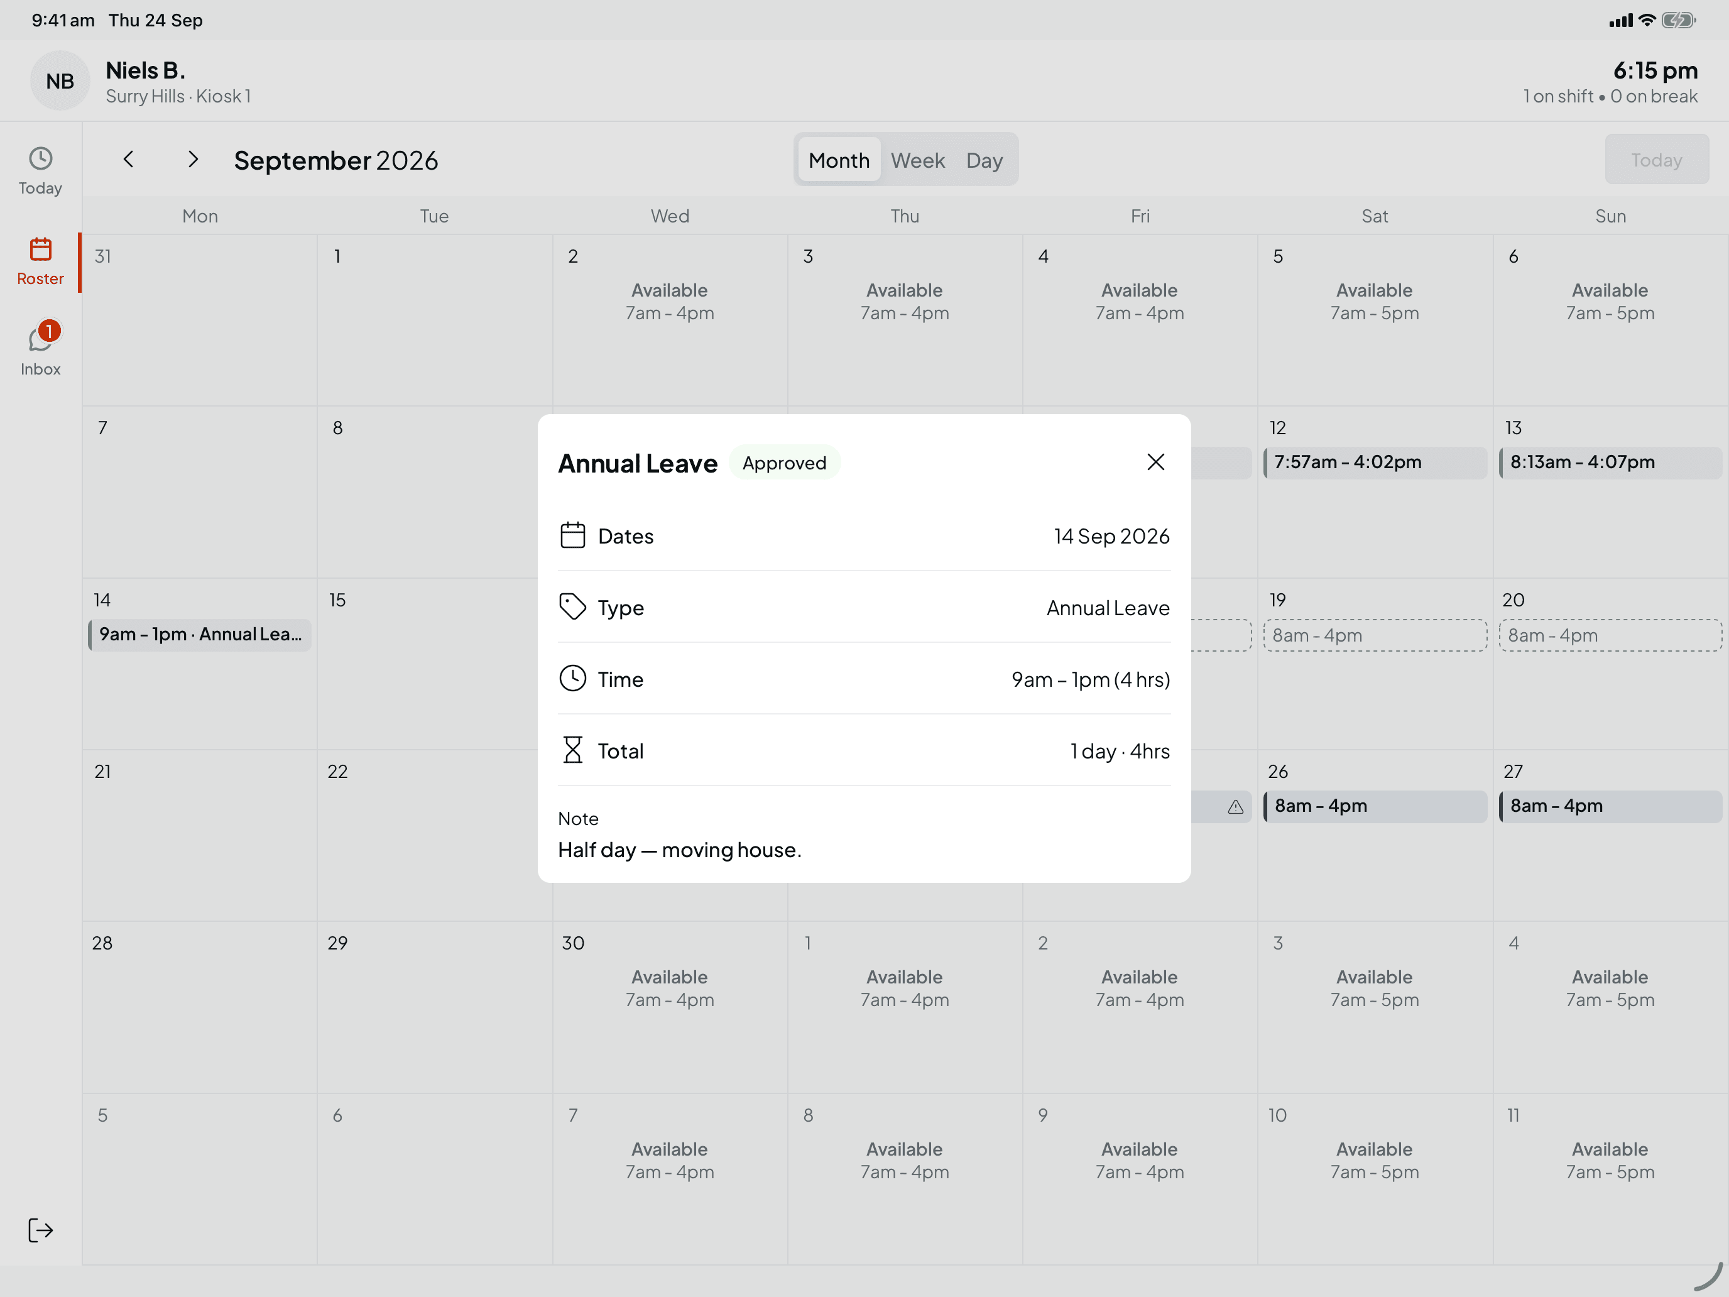Go to previous month with left chevron

(128, 160)
